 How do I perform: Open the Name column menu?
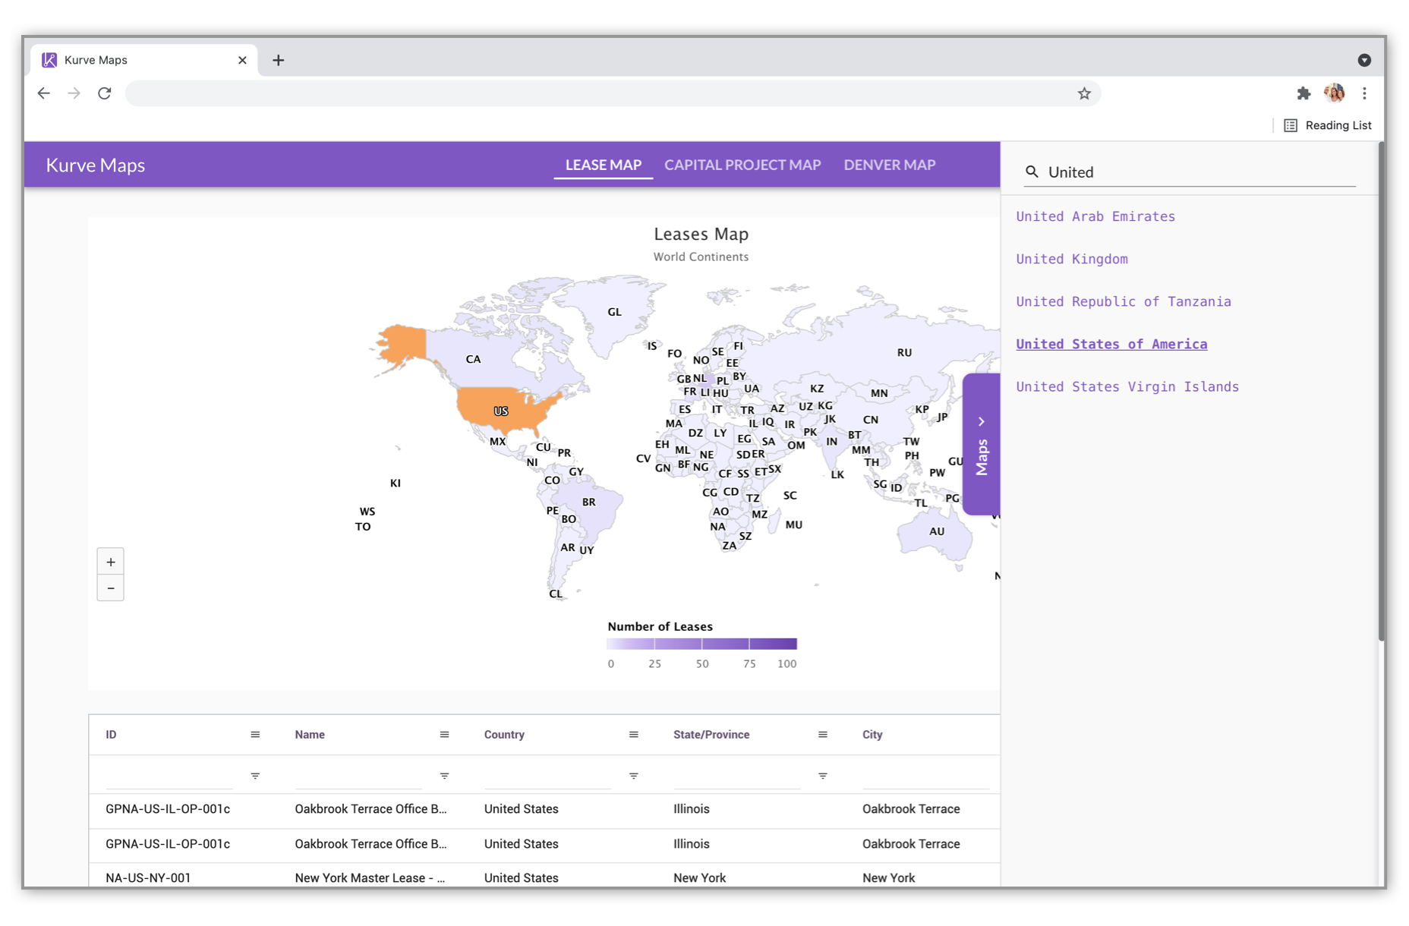pos(444,735)
